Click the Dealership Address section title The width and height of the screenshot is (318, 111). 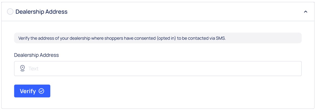pyautogui.click(x=41, y=12)
